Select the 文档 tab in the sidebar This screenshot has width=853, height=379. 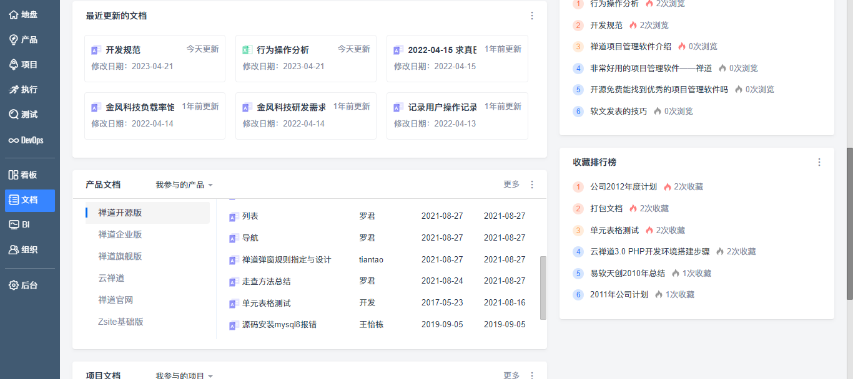pos(29,200)
